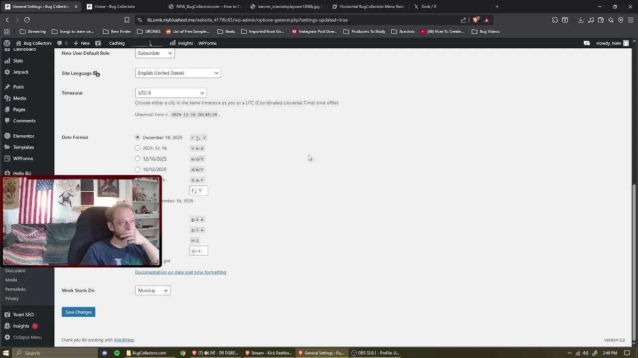Click the Windows Start button

pyautogui.click(x=6, y=353)
